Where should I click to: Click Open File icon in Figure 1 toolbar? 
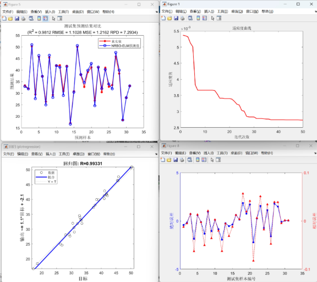pos(170,18)
